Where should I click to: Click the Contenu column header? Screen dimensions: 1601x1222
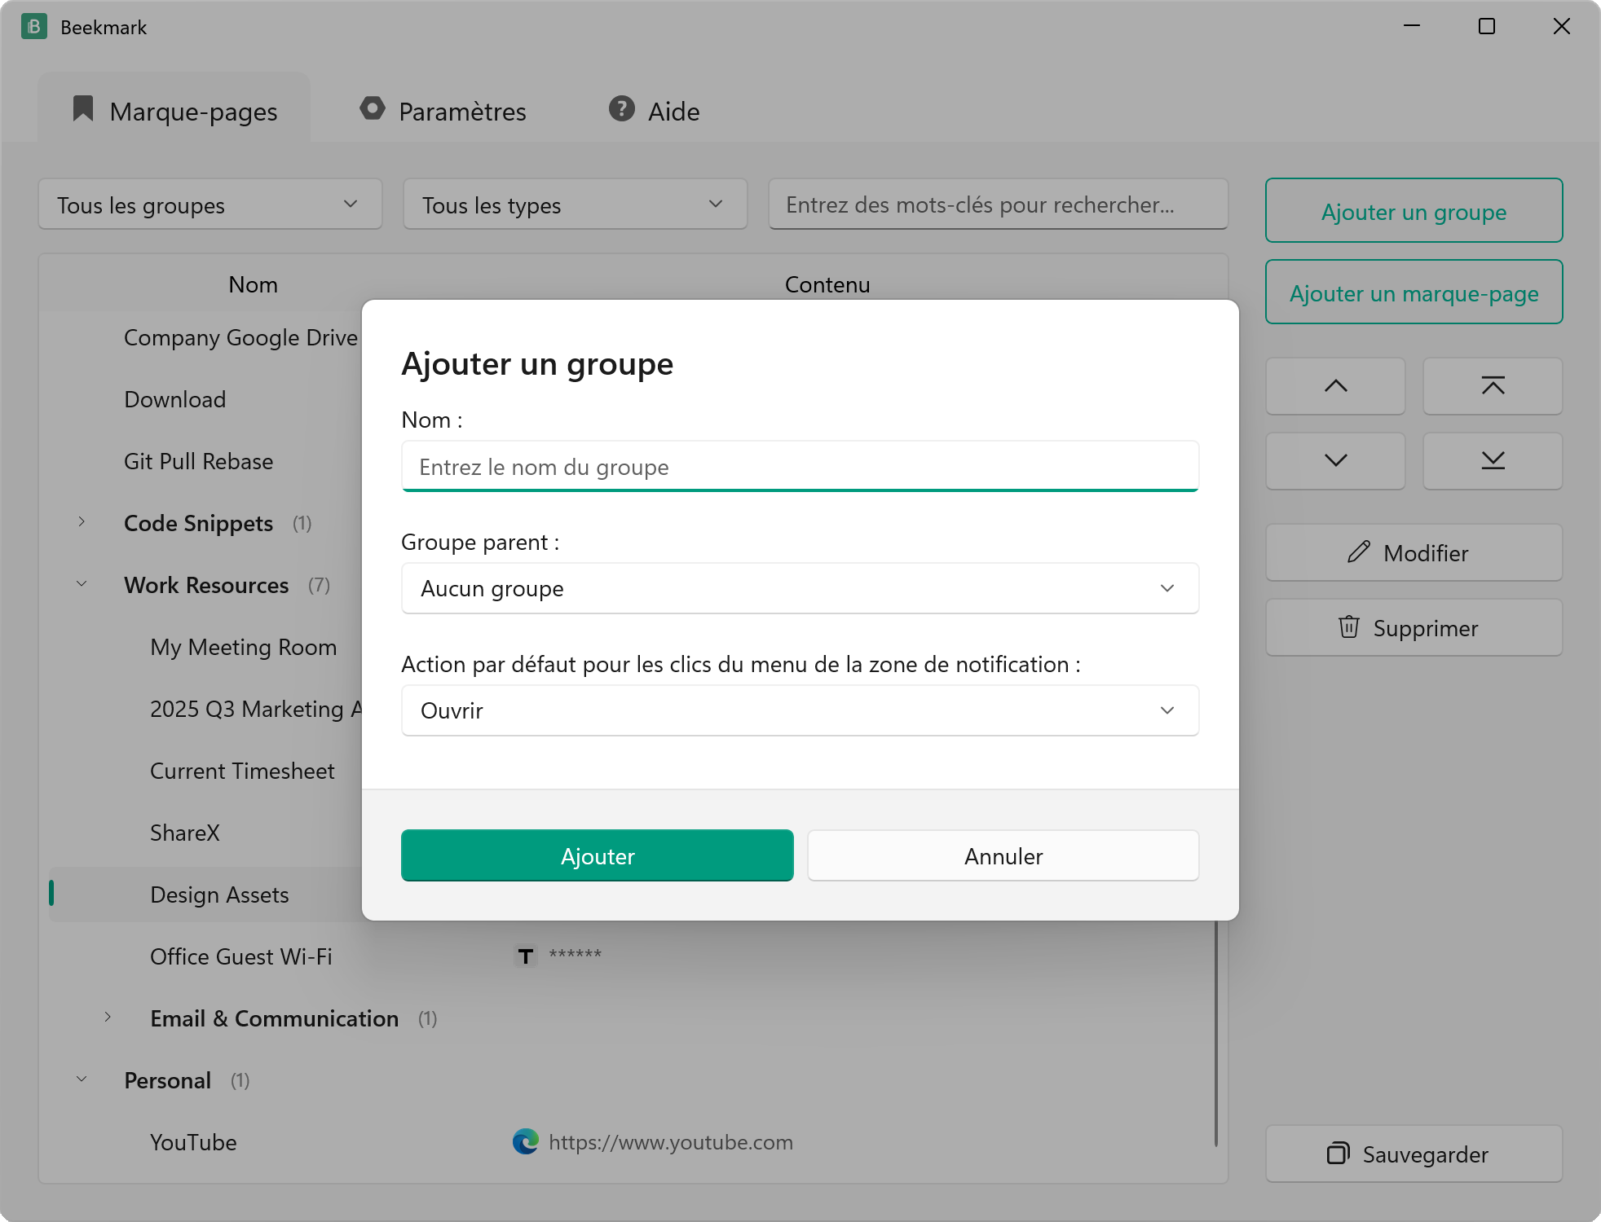tap(827, 284)
